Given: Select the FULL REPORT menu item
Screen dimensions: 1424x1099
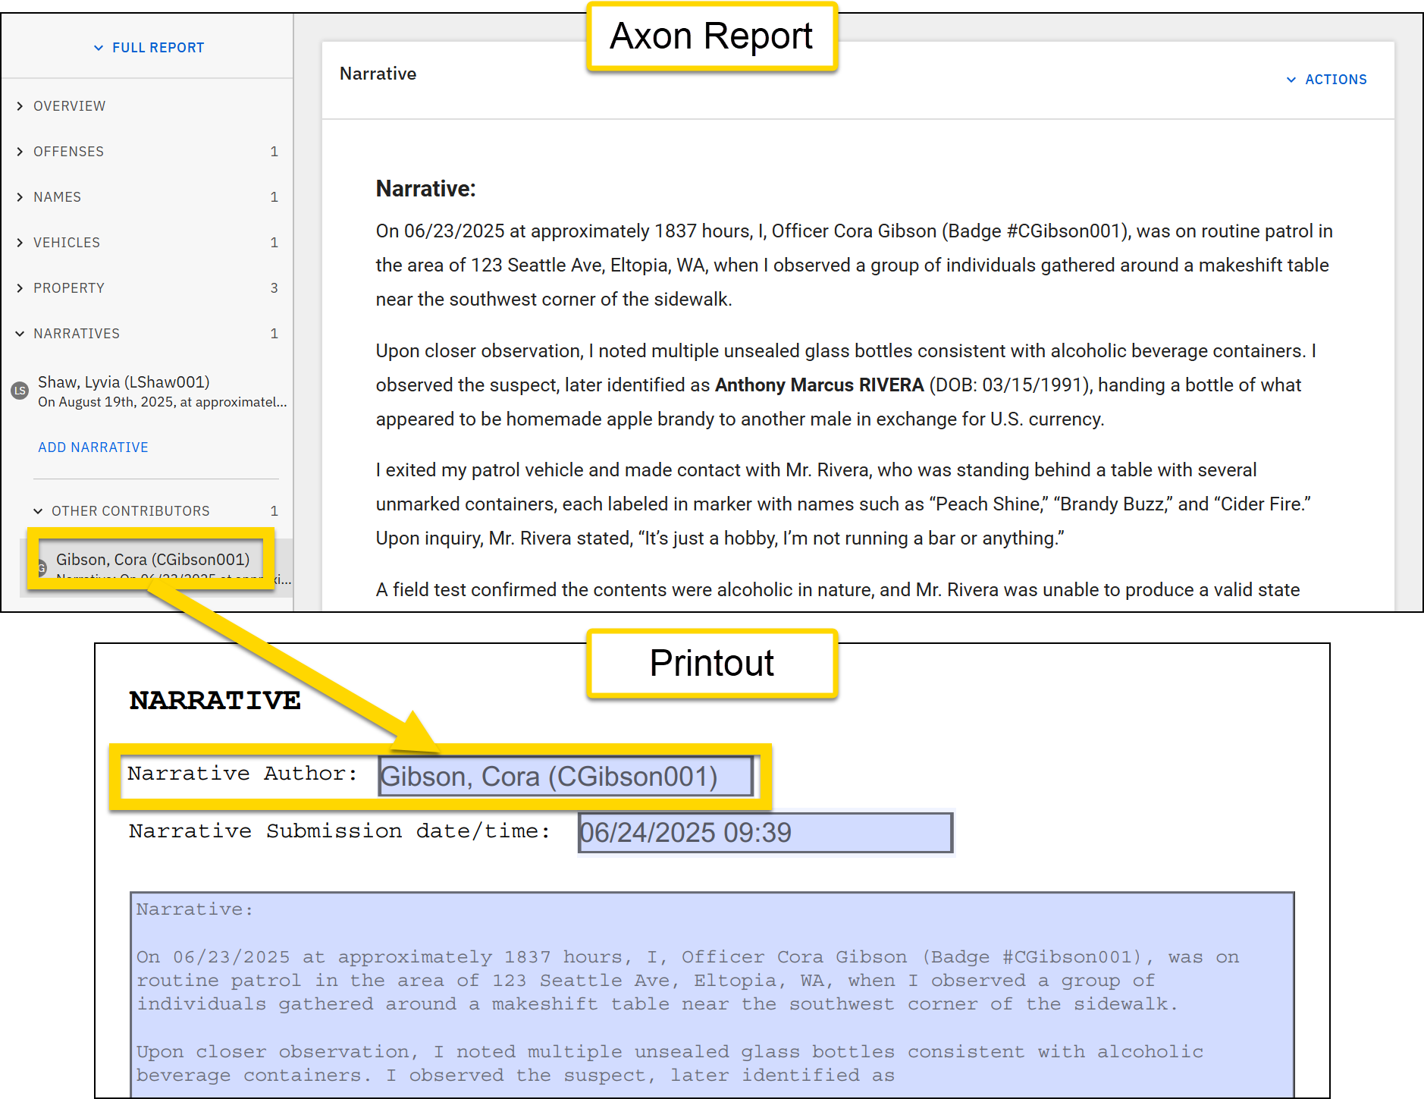Looking at the screenshot, I should coord(158,47).
